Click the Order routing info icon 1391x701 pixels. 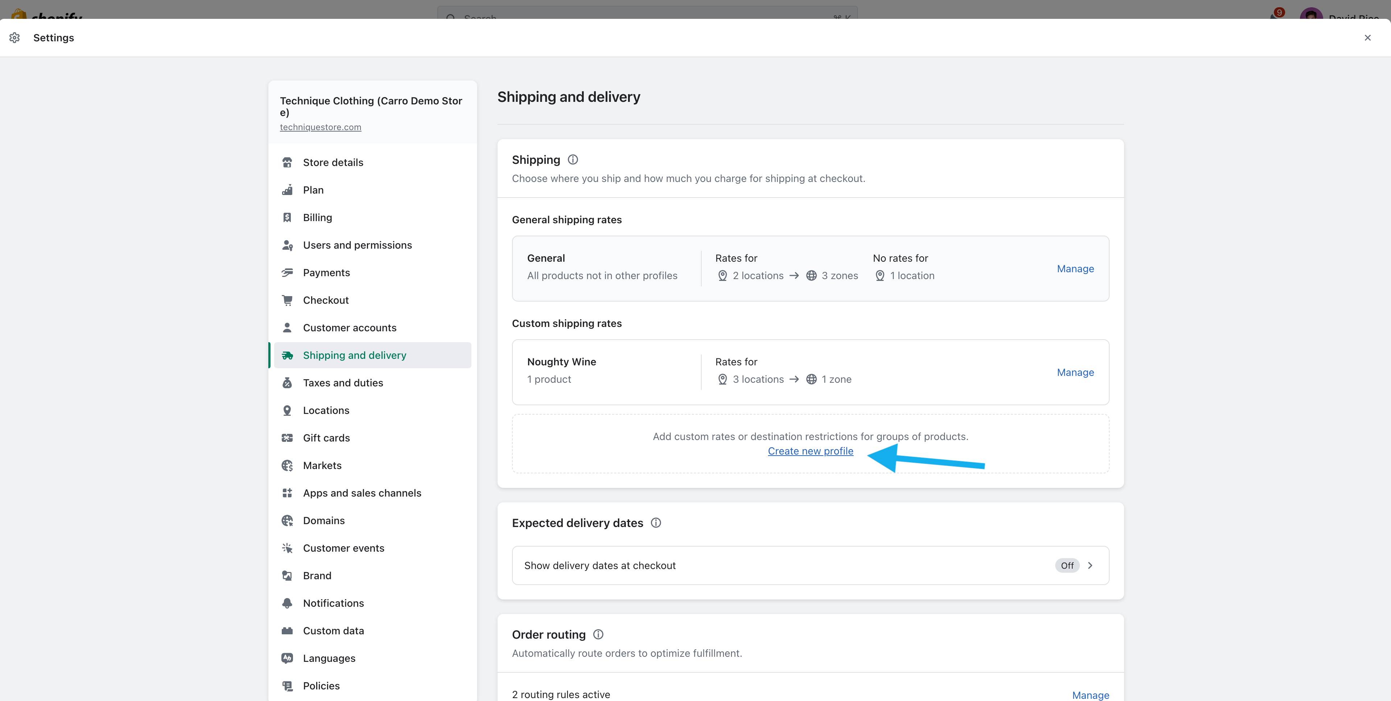pos(598,635)
